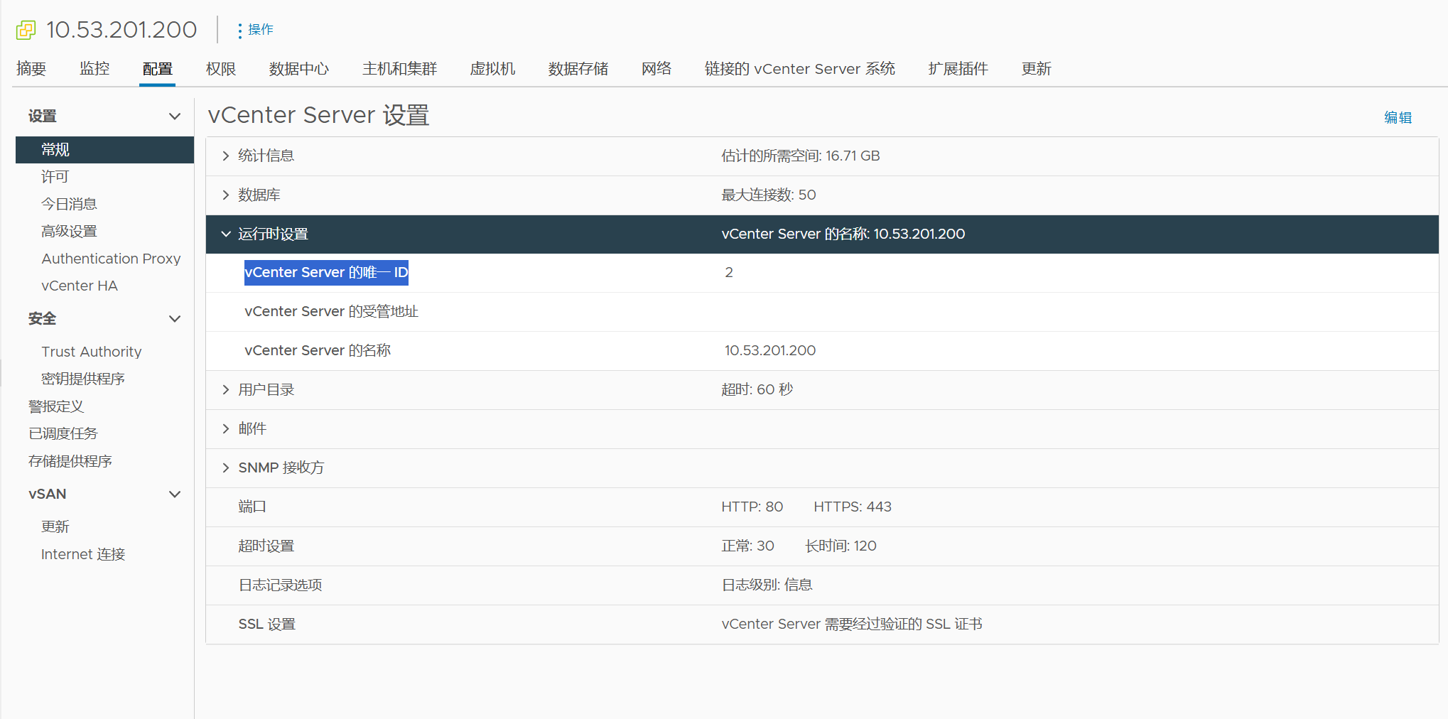Viewport: 1448px width, 719px height.
Task: Switch to the 监控 tab
Action: click(94, 69)
